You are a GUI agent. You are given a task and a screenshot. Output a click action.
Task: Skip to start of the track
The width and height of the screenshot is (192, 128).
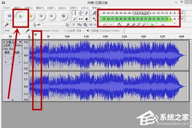(41, 16)
